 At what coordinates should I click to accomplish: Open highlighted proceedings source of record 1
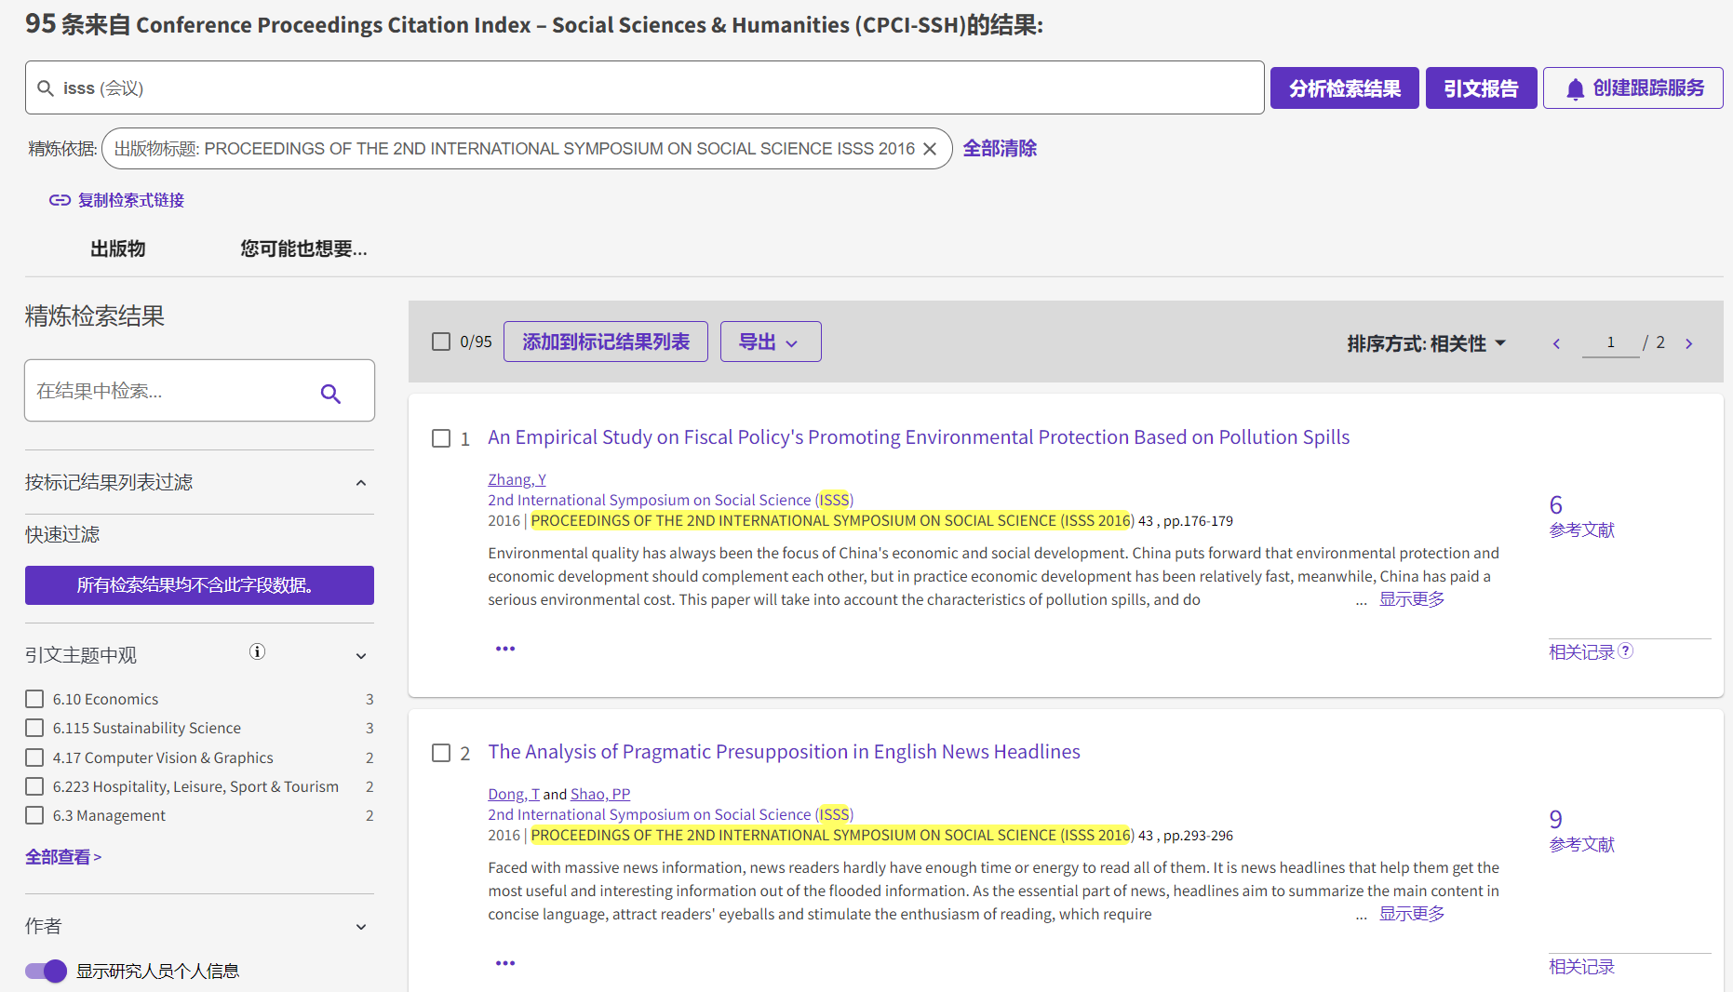(x=830, y=521)
